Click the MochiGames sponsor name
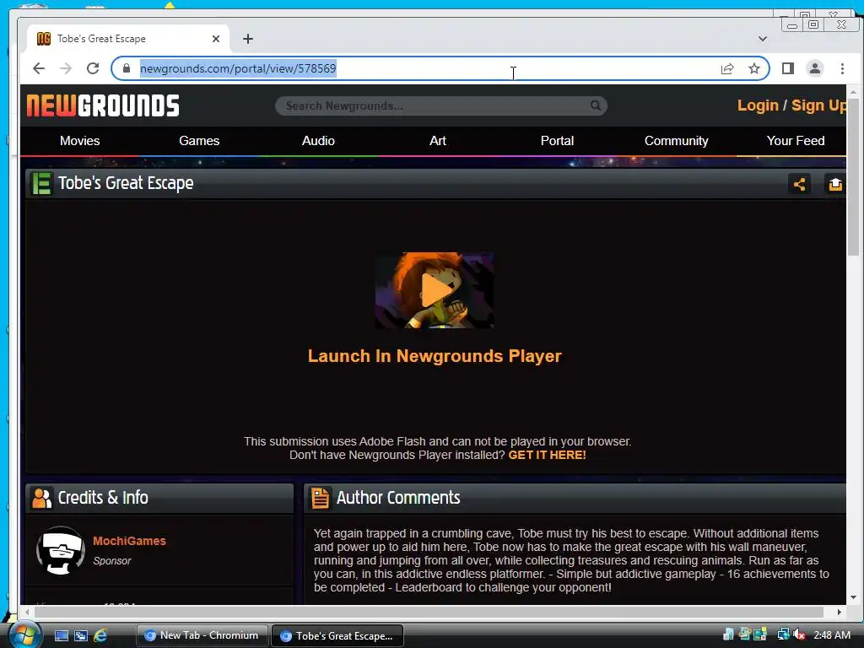The width and height of the screenshot is (864, 648). coord(129,541)
